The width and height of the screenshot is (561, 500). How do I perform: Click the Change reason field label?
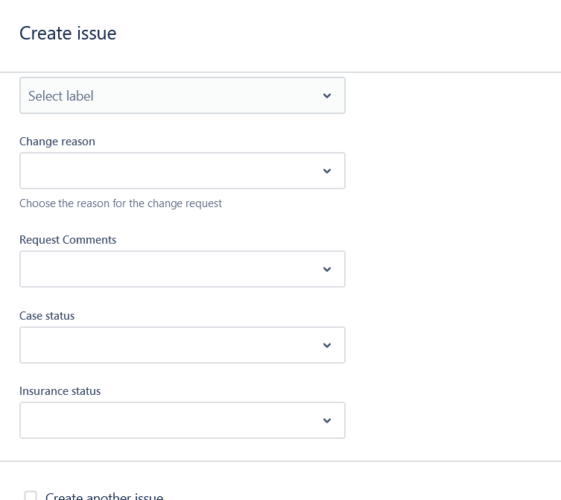click(x=57, y=142)
